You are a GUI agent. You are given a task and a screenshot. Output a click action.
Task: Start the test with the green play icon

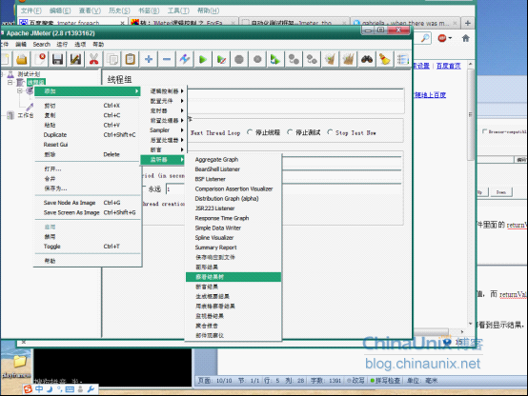(203, 60)
